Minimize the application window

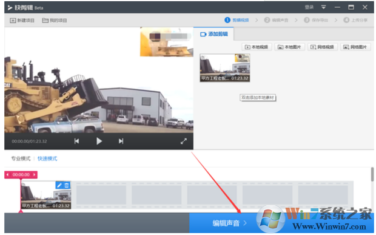(337, 7)
